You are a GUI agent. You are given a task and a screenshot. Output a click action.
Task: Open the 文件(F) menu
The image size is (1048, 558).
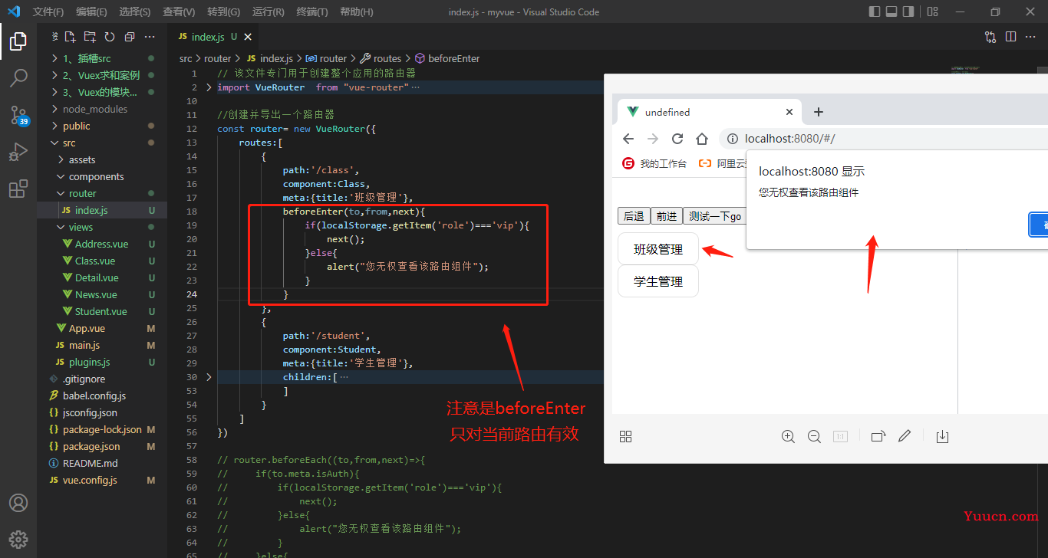(x=48, y=11)
